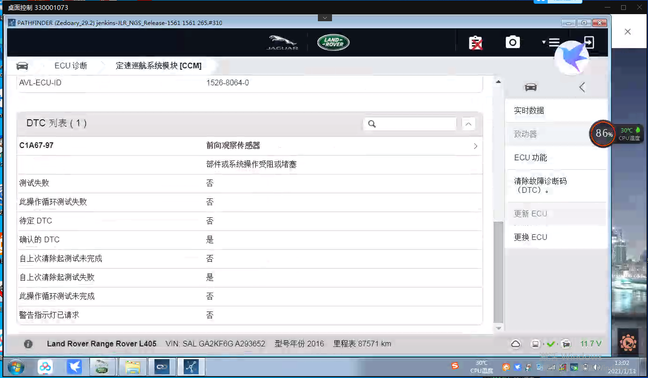The height and width of the screenshot is (378, 648).
Task: Open the Windows Start button
Action: click(16, 367)
